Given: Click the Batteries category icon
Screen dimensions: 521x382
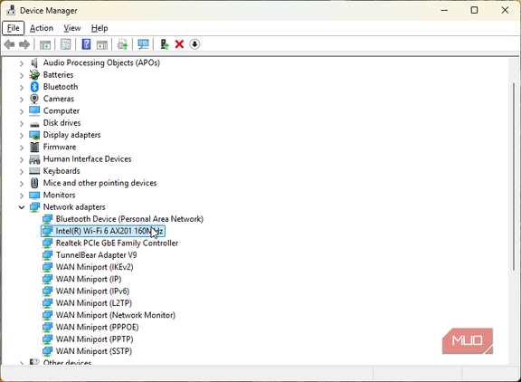Looking at the screenshot, I should 34,75.
